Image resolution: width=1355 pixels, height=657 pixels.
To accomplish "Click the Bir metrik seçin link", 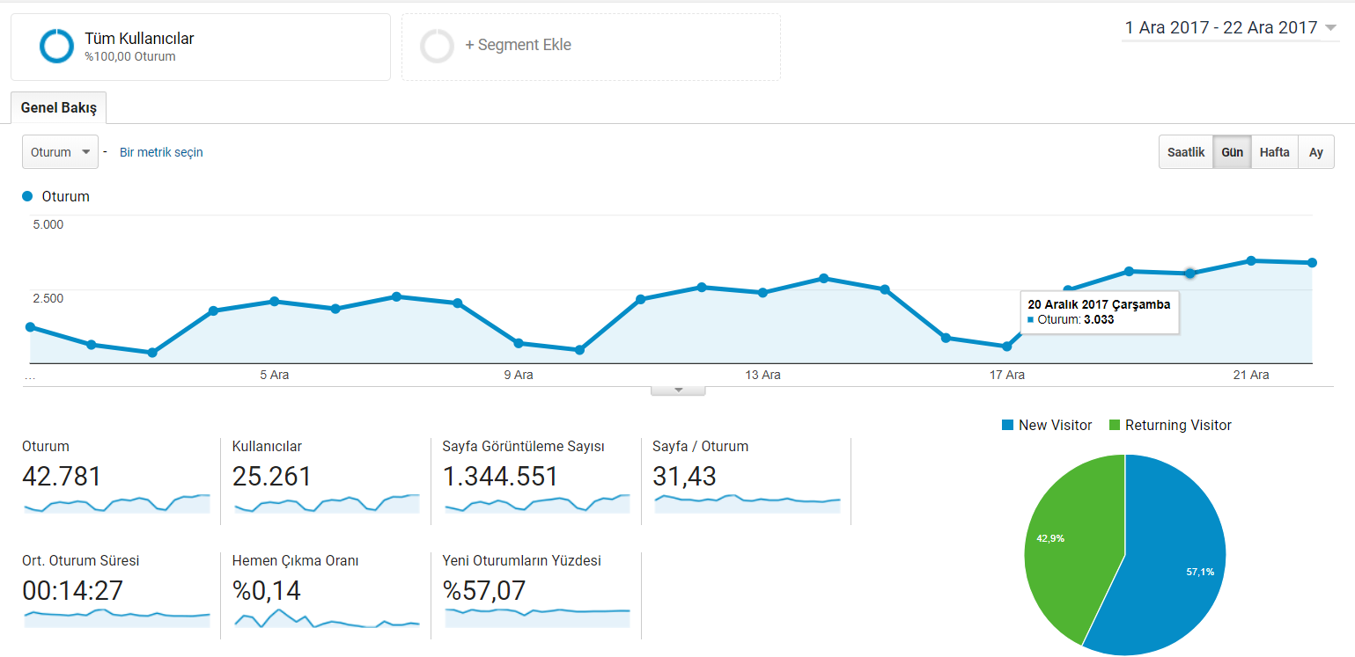I will point(161,152).
